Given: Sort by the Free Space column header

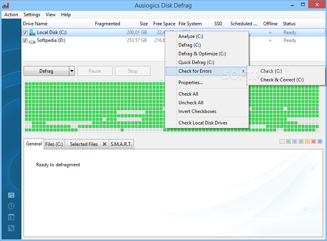Looking at the screenshot, I should (x=163, y=24).
